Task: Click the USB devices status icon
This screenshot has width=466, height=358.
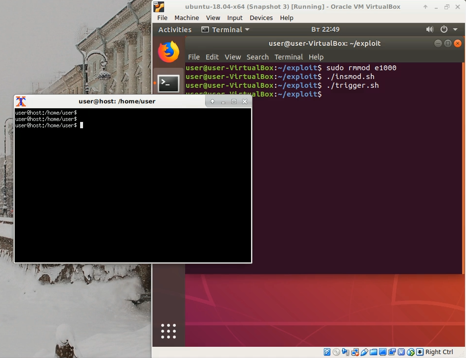Action: pos(364,352)
